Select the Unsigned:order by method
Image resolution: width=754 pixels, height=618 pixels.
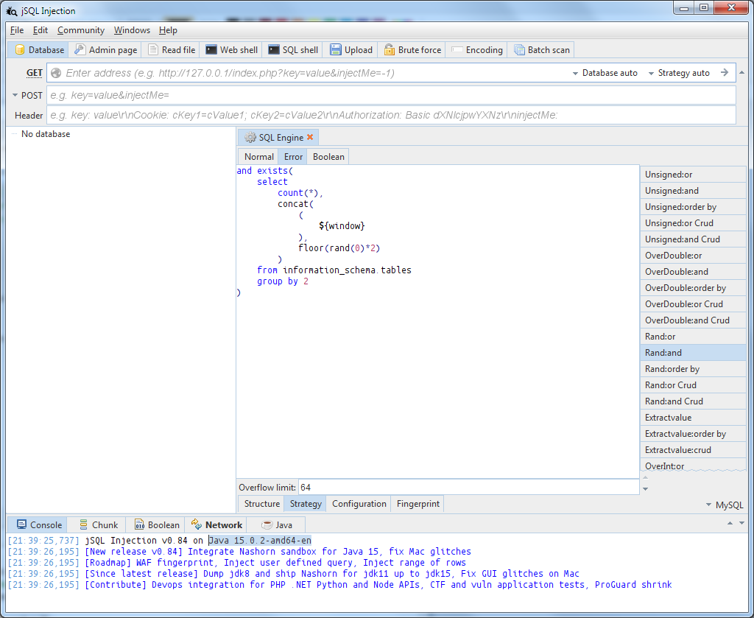(x=693, y=207)
